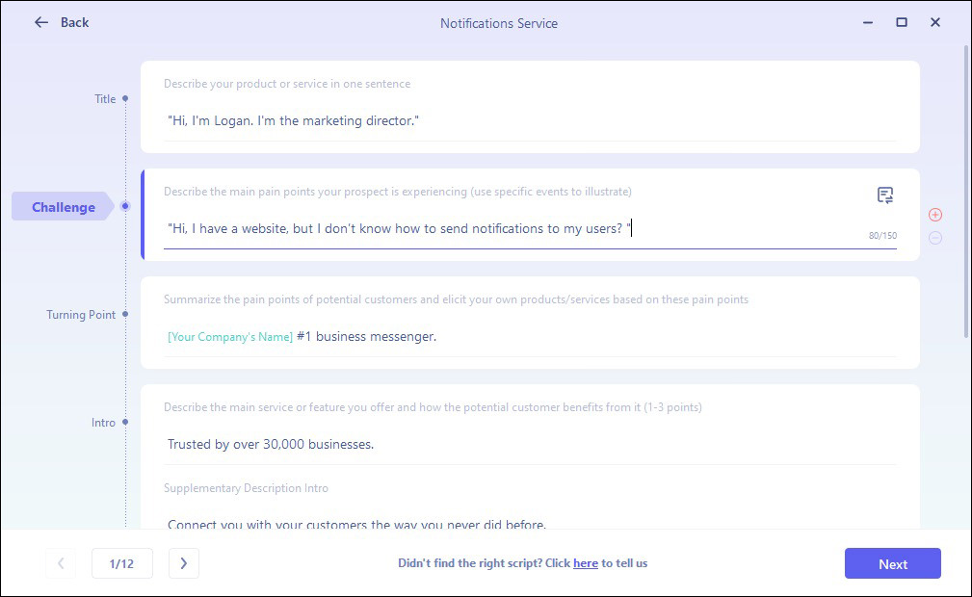Add a field with the red plus icon
Viewport: 972px width, 597px height.
[935, 215]
